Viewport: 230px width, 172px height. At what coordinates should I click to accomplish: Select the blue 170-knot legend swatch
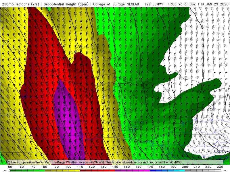pos(153,171)
